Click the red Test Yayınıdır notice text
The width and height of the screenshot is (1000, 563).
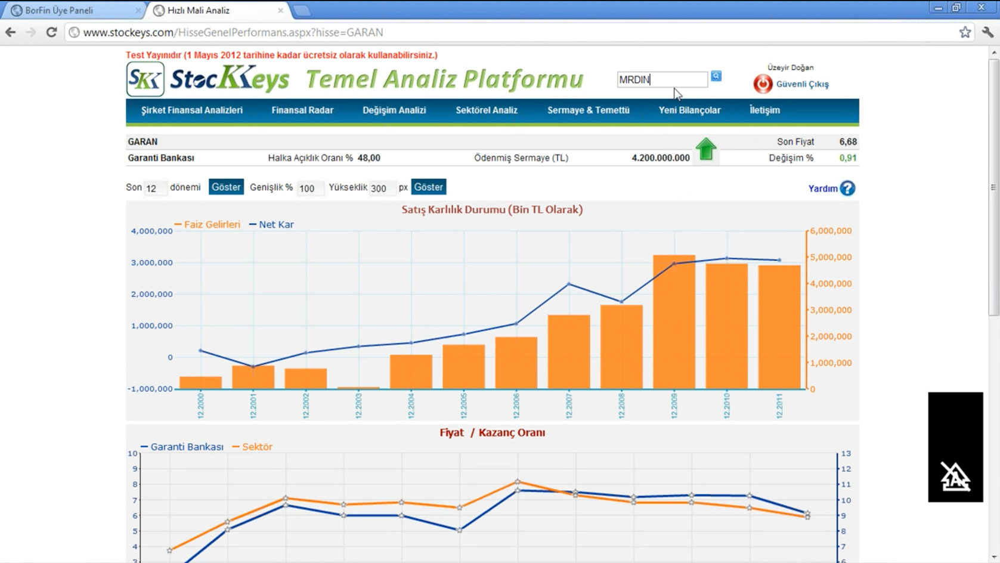[281, 55]
